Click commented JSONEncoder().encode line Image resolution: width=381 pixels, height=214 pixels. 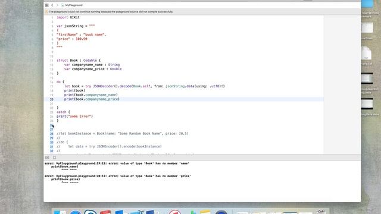point(109,147)
